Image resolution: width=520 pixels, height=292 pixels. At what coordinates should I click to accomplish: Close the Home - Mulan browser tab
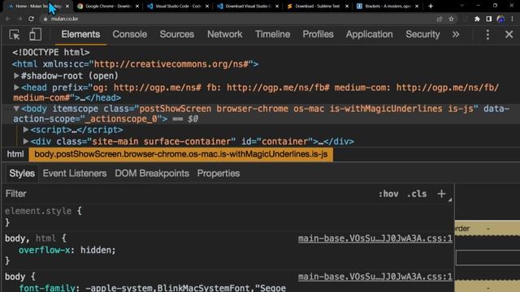click(67, 6)
